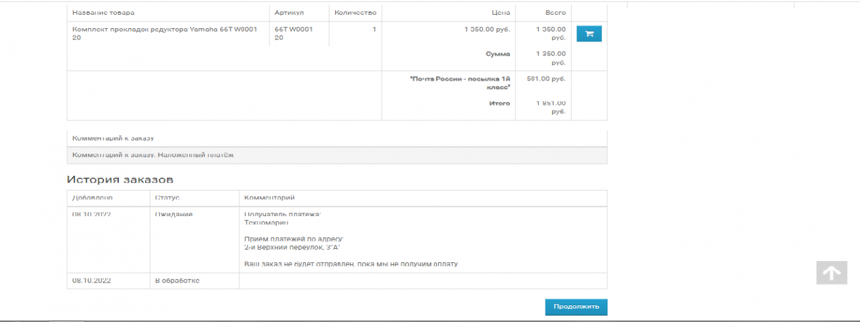Click the Сумма subtotal label
Screen dimensions: 860x322
[497, 54]
